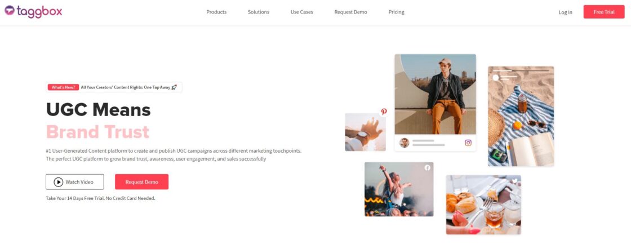Click the Twitter icon on food photo

pos(514,181)
